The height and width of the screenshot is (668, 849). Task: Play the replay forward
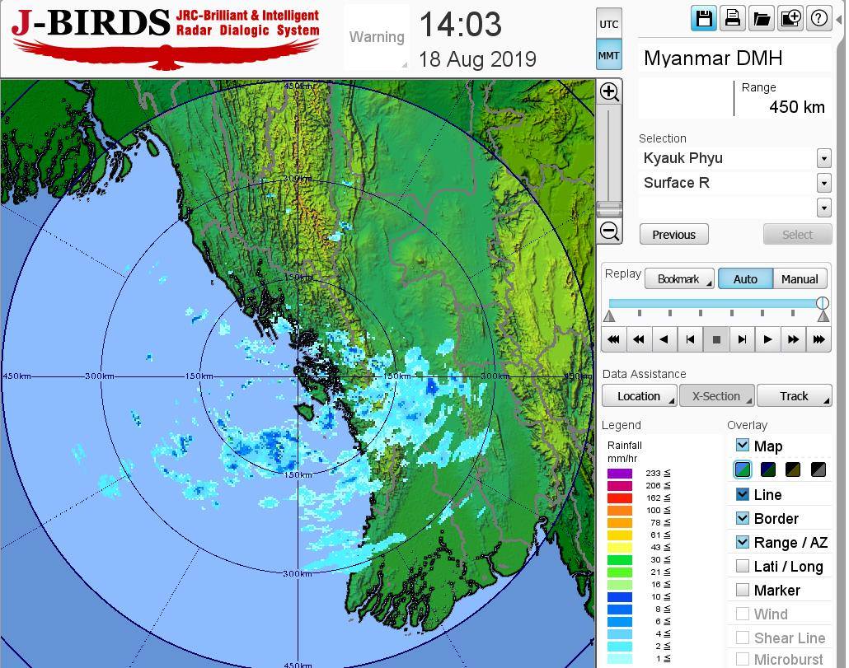tap(767, 339)
